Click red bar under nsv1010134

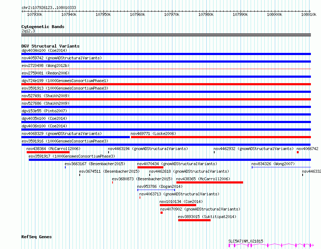[178, 205]
